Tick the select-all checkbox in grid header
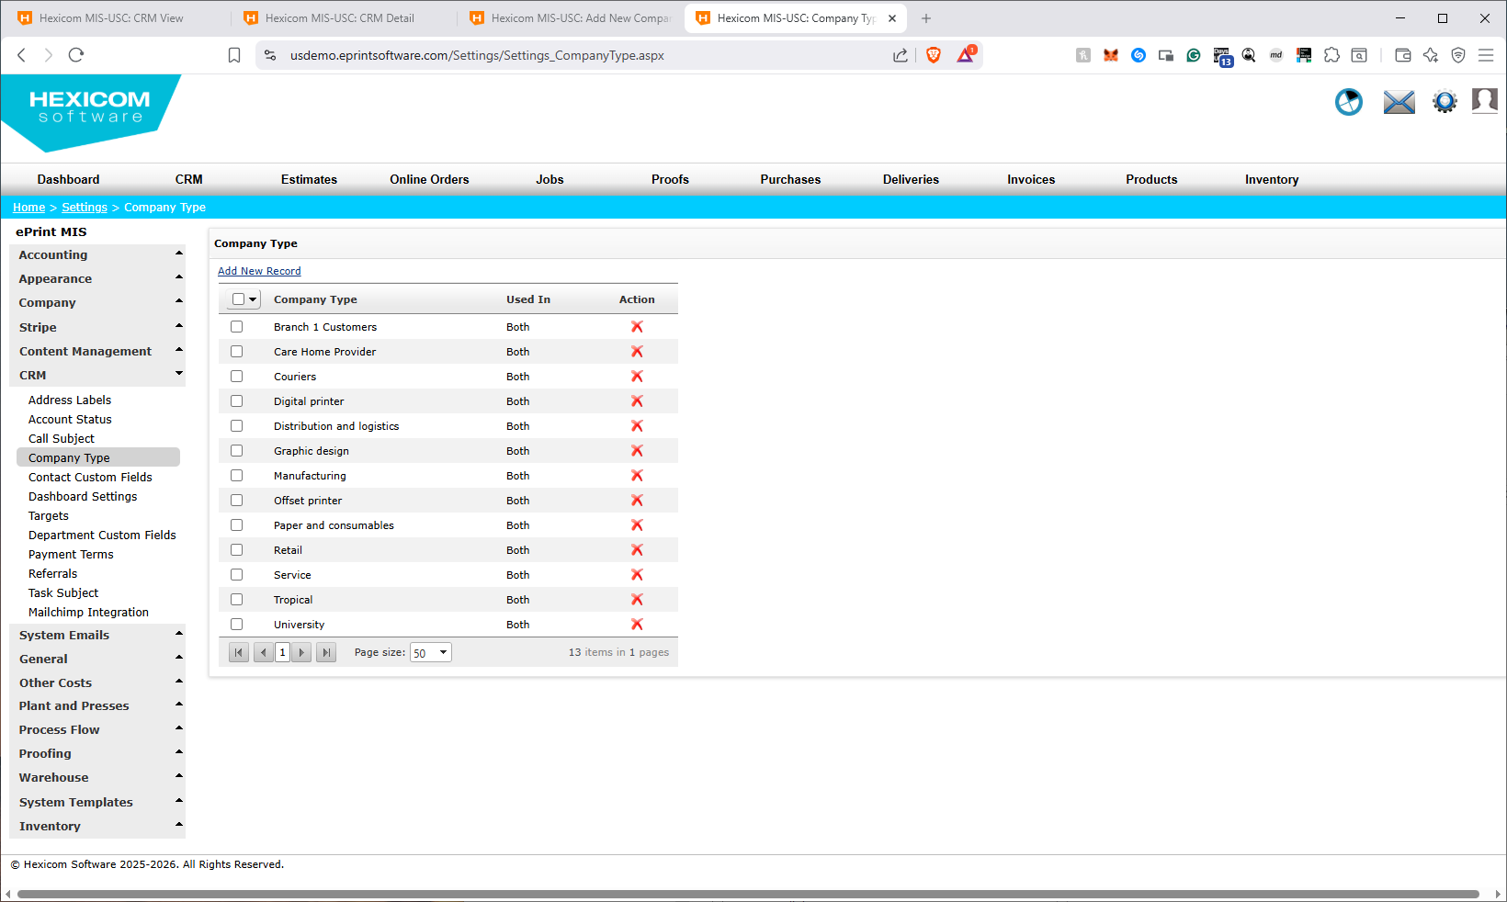The height and width of the screenshot is (902, 1507). point(239,299)
